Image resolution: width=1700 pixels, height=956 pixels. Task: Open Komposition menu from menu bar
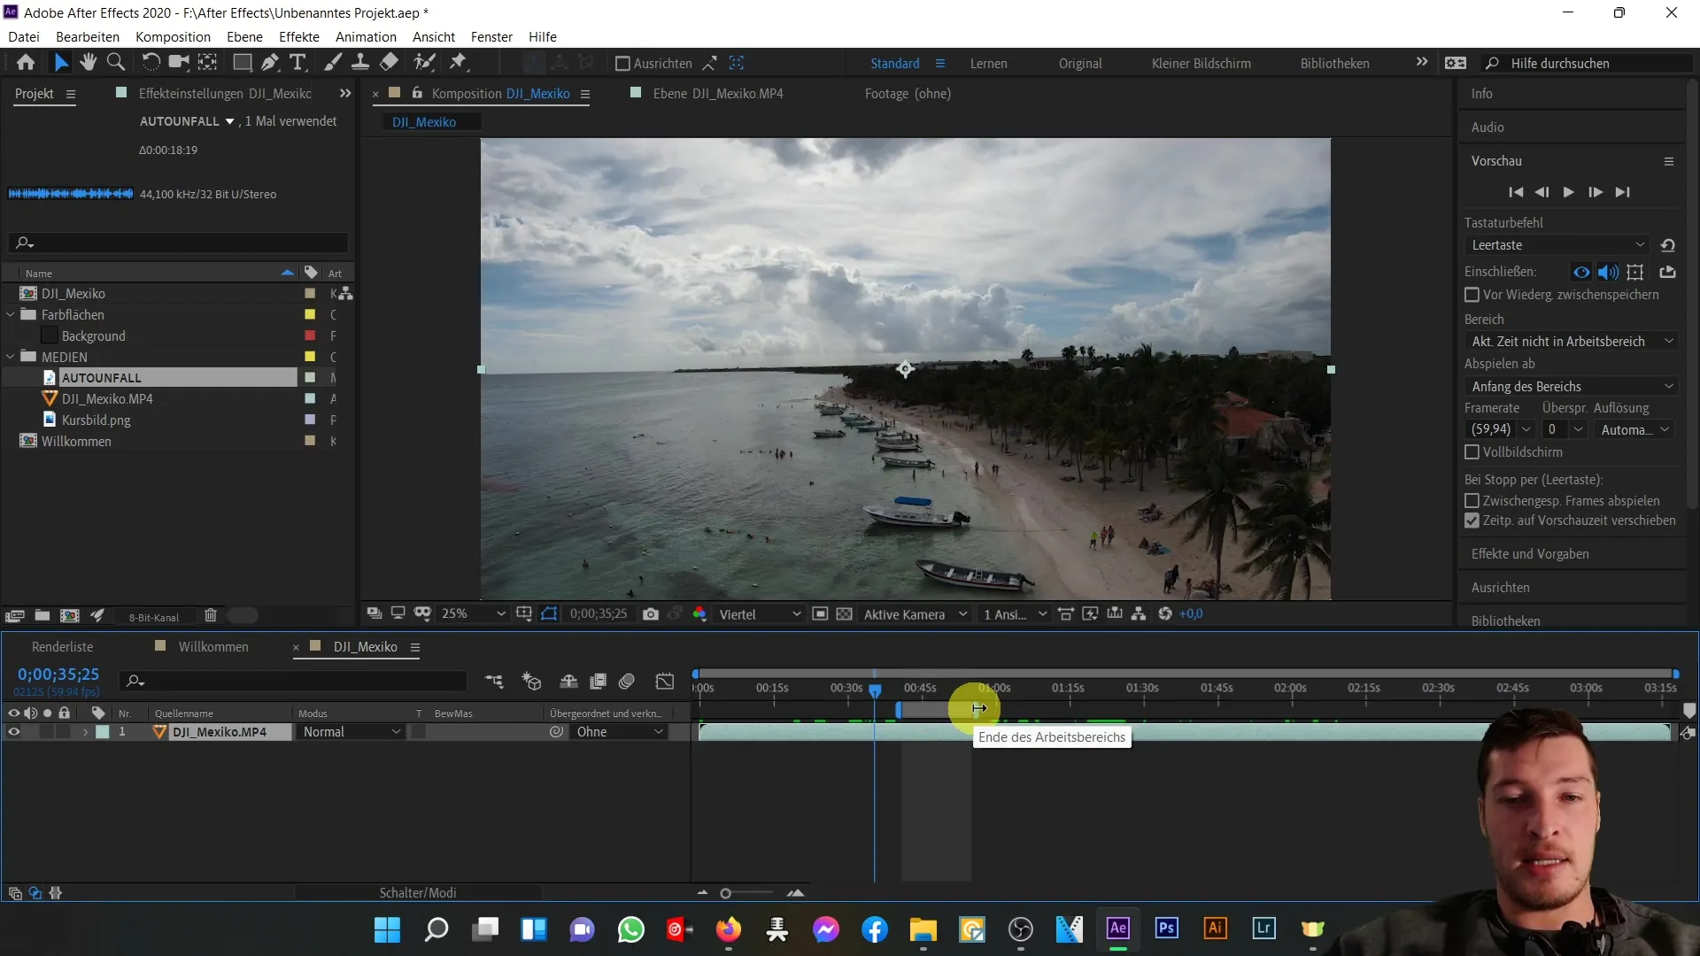(173, 36)
